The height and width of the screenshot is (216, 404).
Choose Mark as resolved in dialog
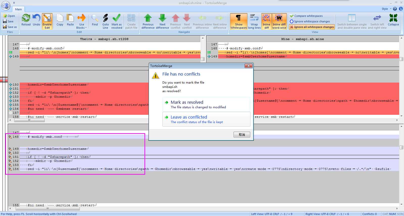(x=206, y=104)
